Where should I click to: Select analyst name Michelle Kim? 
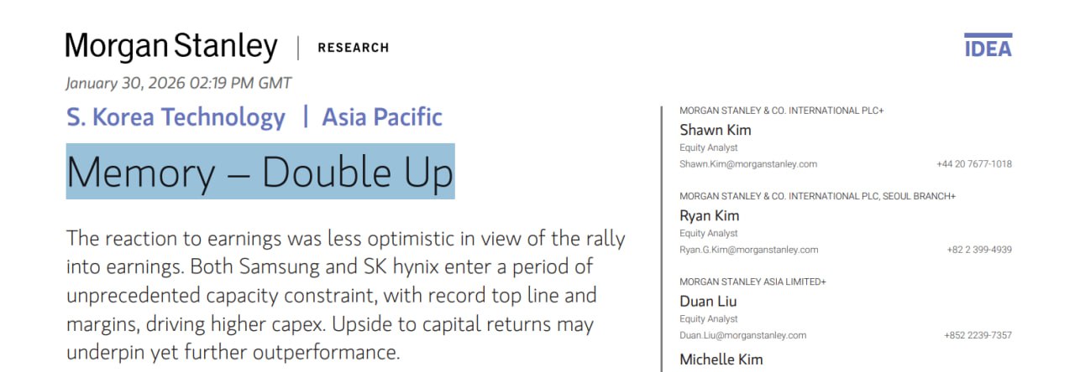tap(721, 359)
